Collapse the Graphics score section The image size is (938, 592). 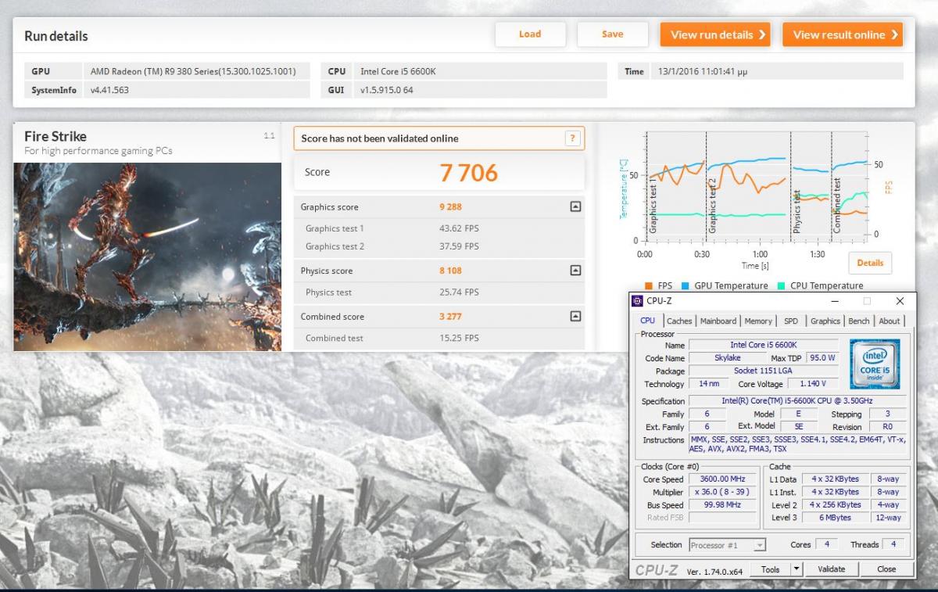point(575,207)
